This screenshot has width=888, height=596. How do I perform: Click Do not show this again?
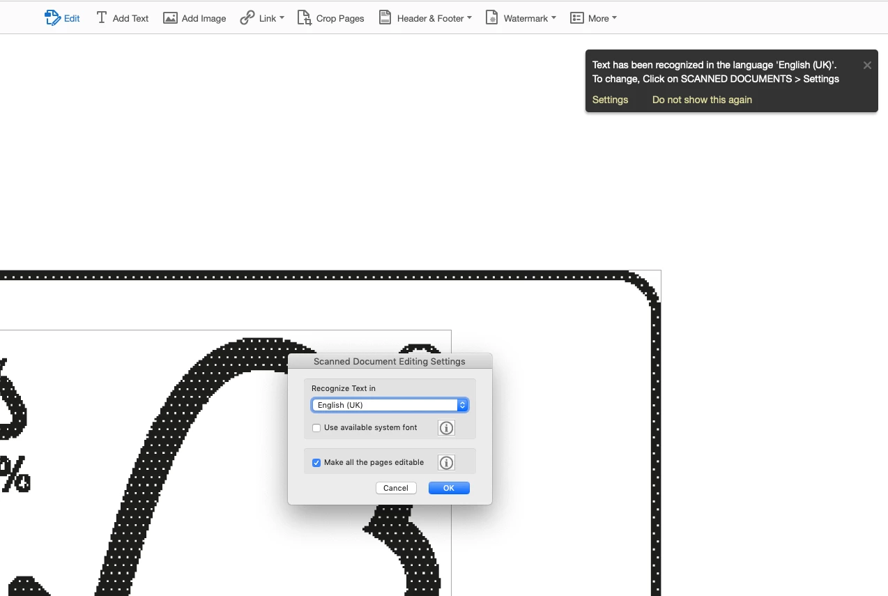tap(702, 100)
